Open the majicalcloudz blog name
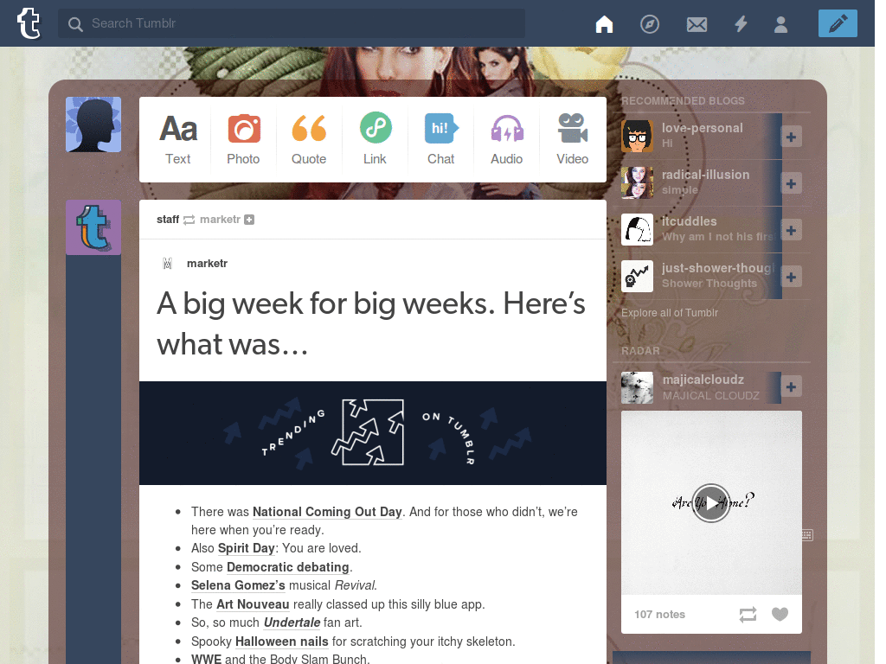 pyautogui.click(x=703, y=380)
